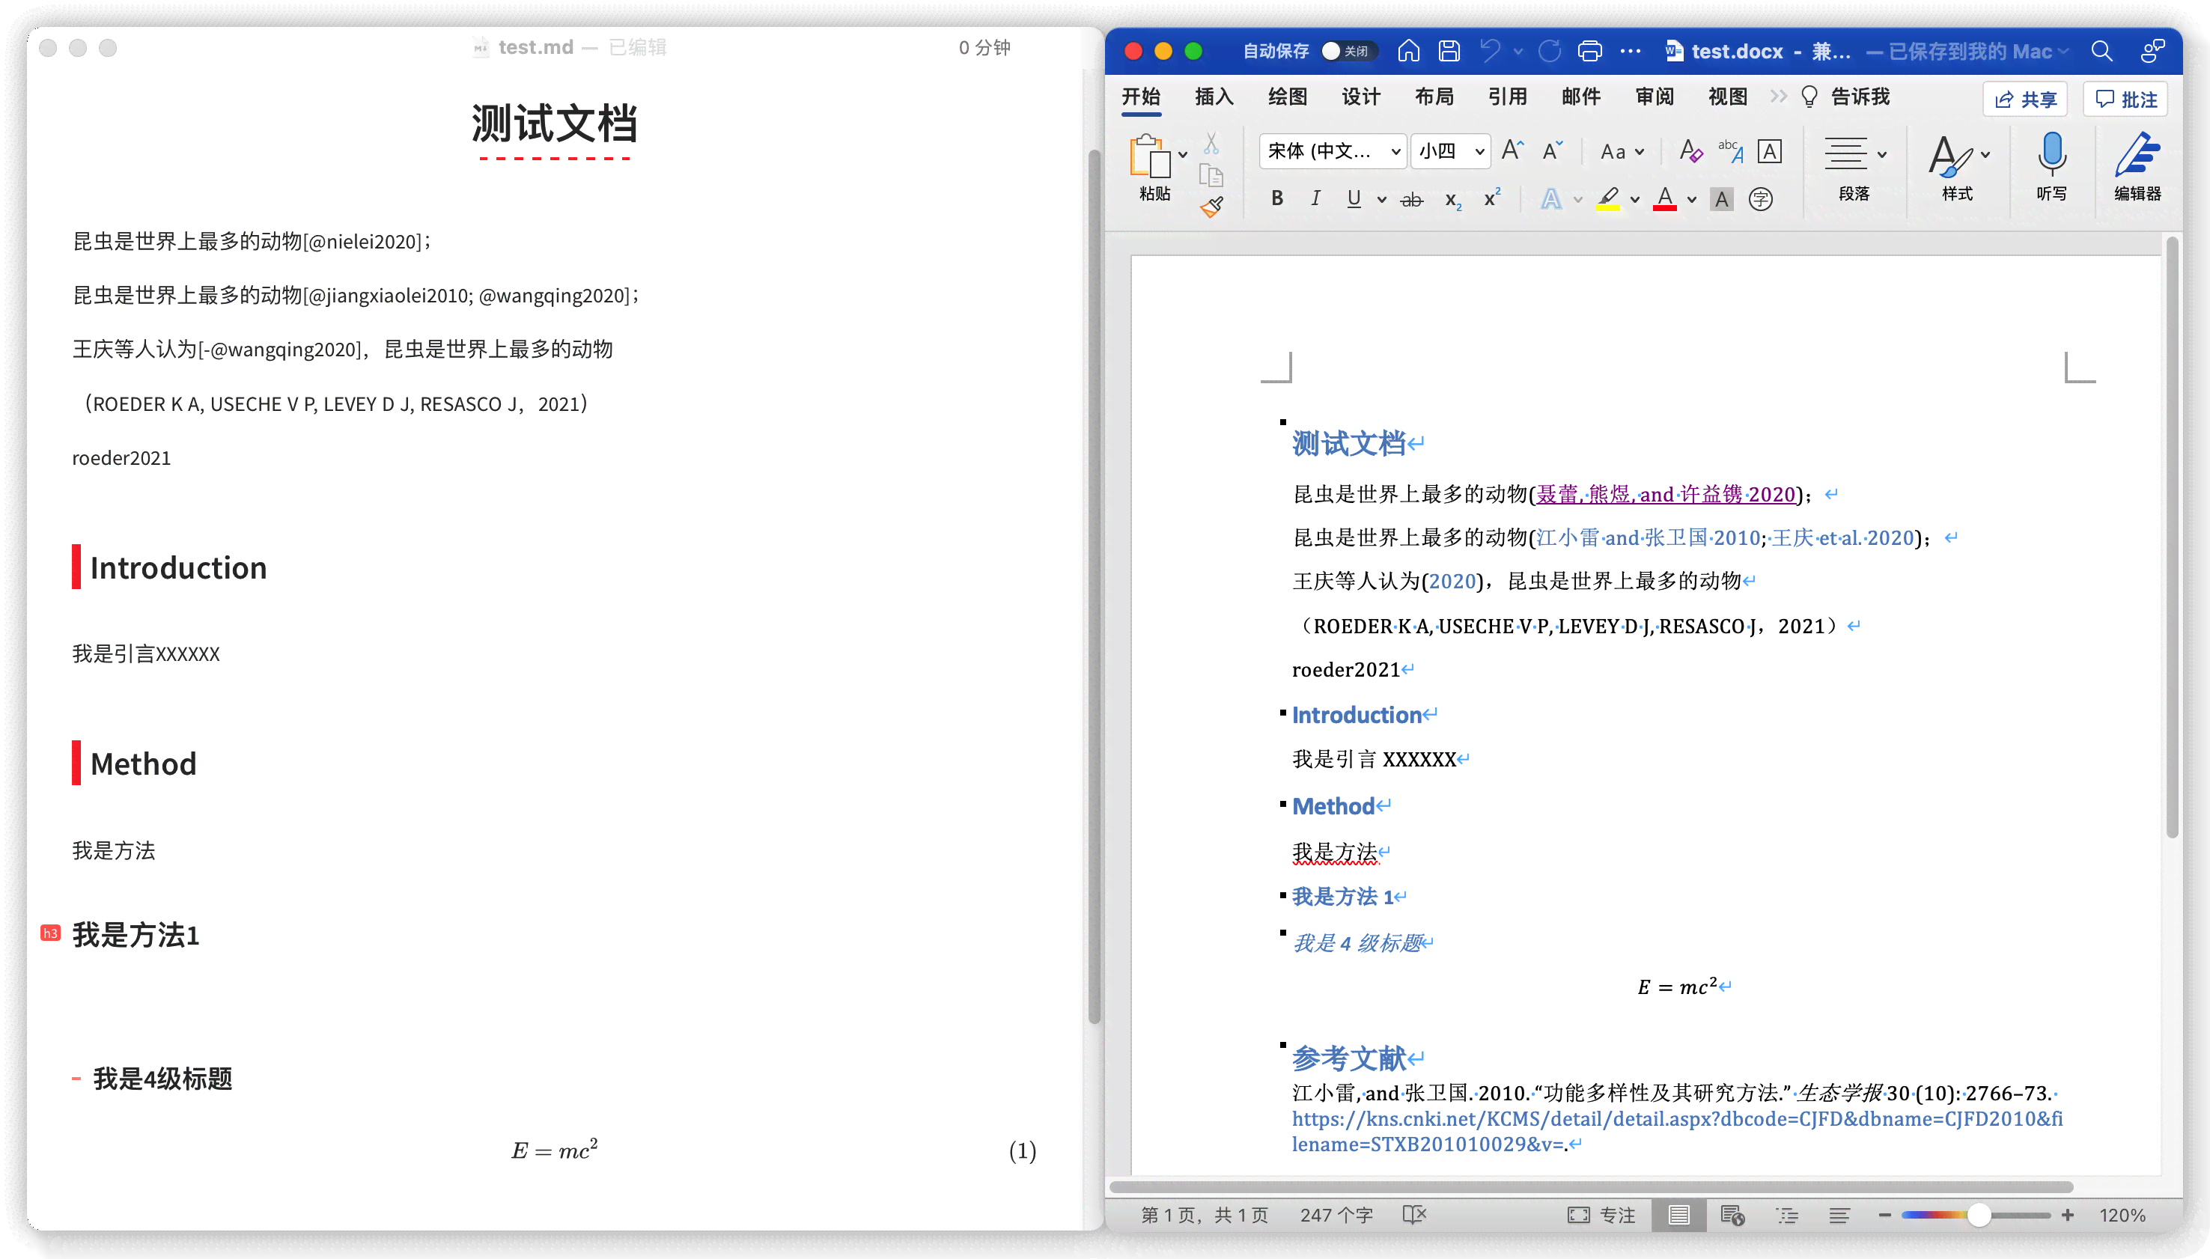Toggle character shading gray A button
Viewport: 2210px width, 1259px height.
1721,200
